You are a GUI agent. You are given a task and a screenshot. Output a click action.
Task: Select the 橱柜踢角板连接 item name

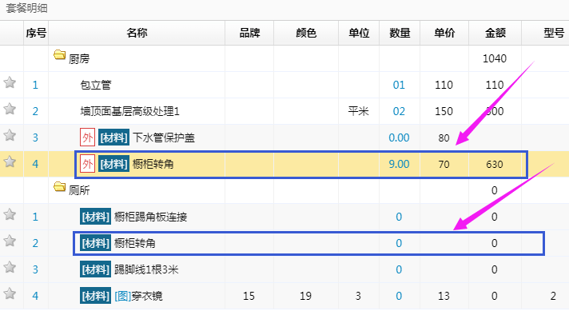point(150,217)
